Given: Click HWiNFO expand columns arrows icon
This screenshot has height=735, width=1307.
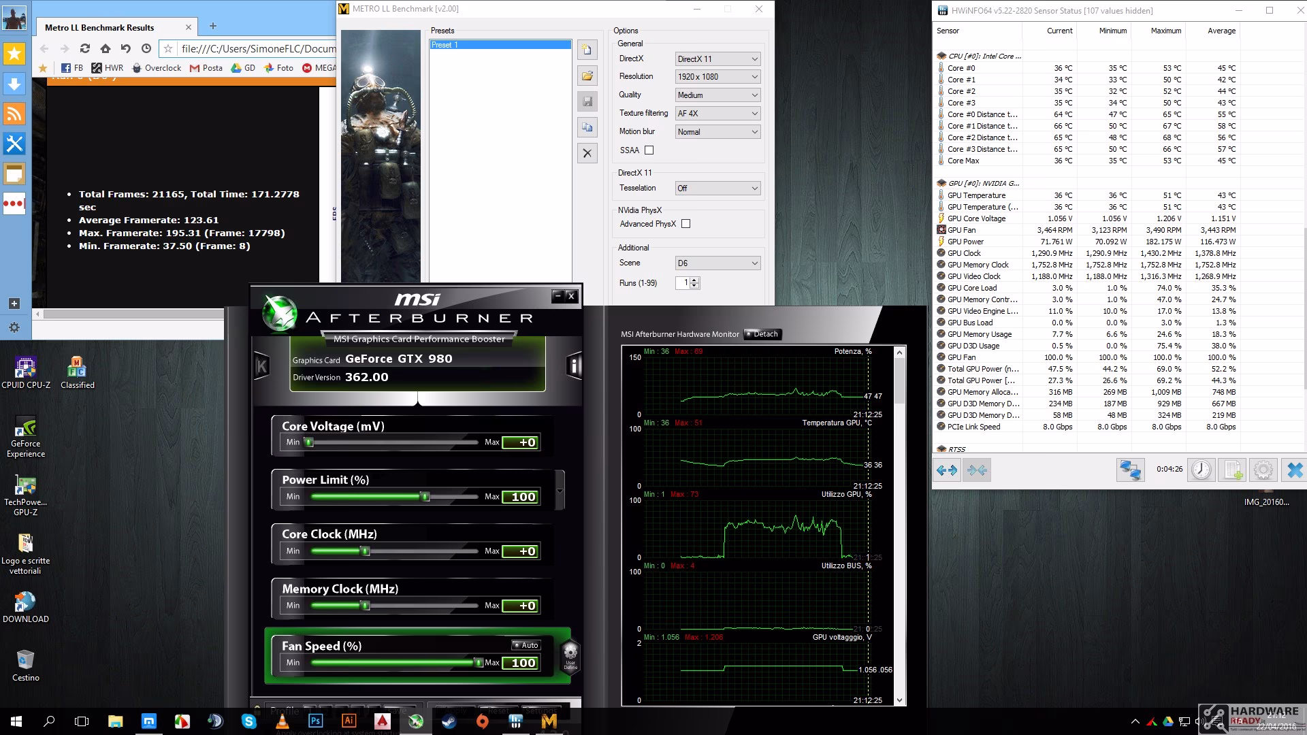Looking at the screenshot, I should tap(947, 470).
